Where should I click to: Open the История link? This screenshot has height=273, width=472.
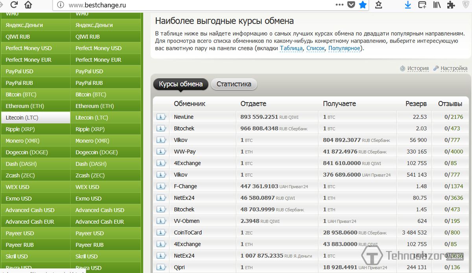pos(418,68)
